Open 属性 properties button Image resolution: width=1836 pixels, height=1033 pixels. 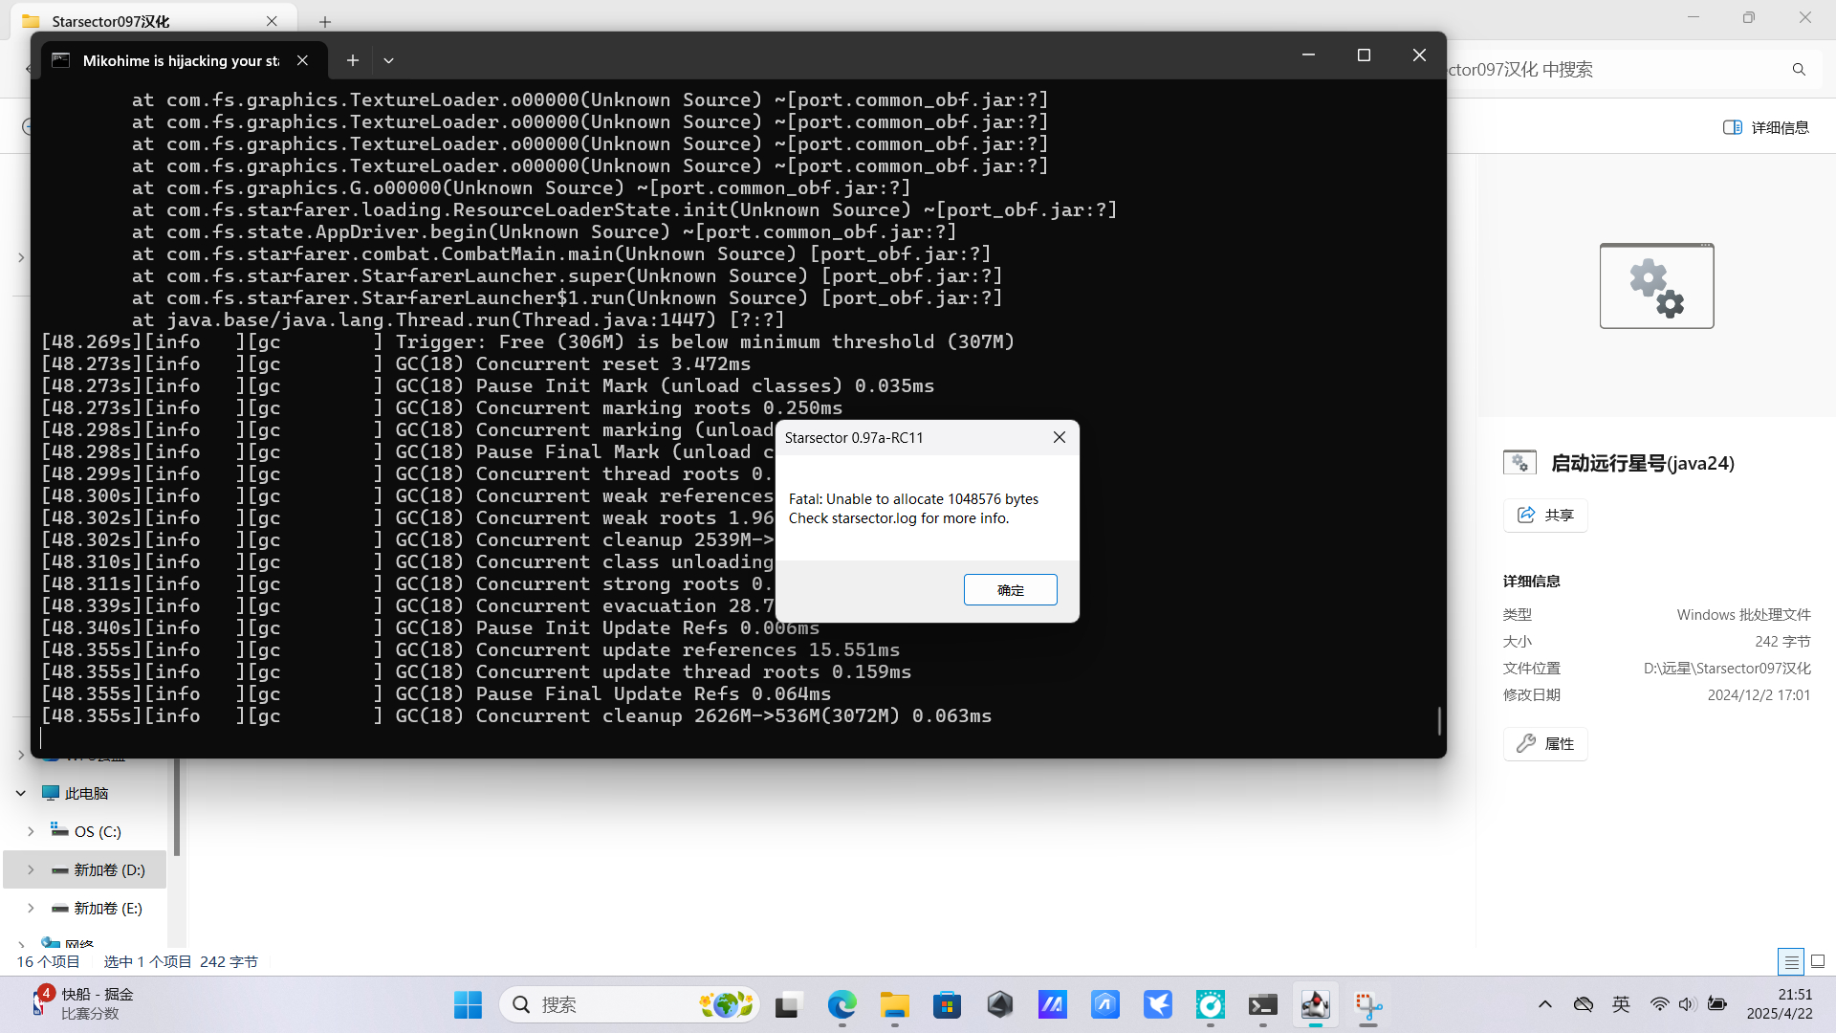[1545, 744]
